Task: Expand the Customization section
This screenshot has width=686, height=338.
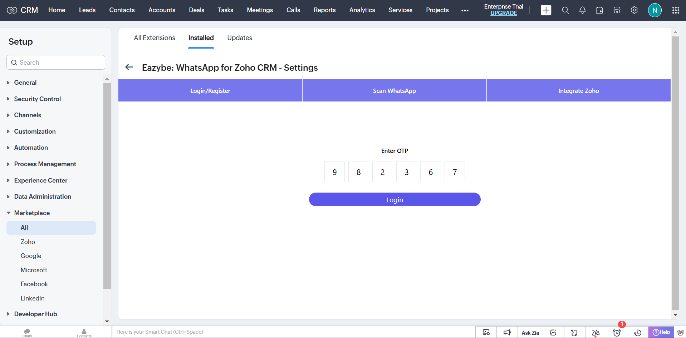Action: [x=8, y=131]
